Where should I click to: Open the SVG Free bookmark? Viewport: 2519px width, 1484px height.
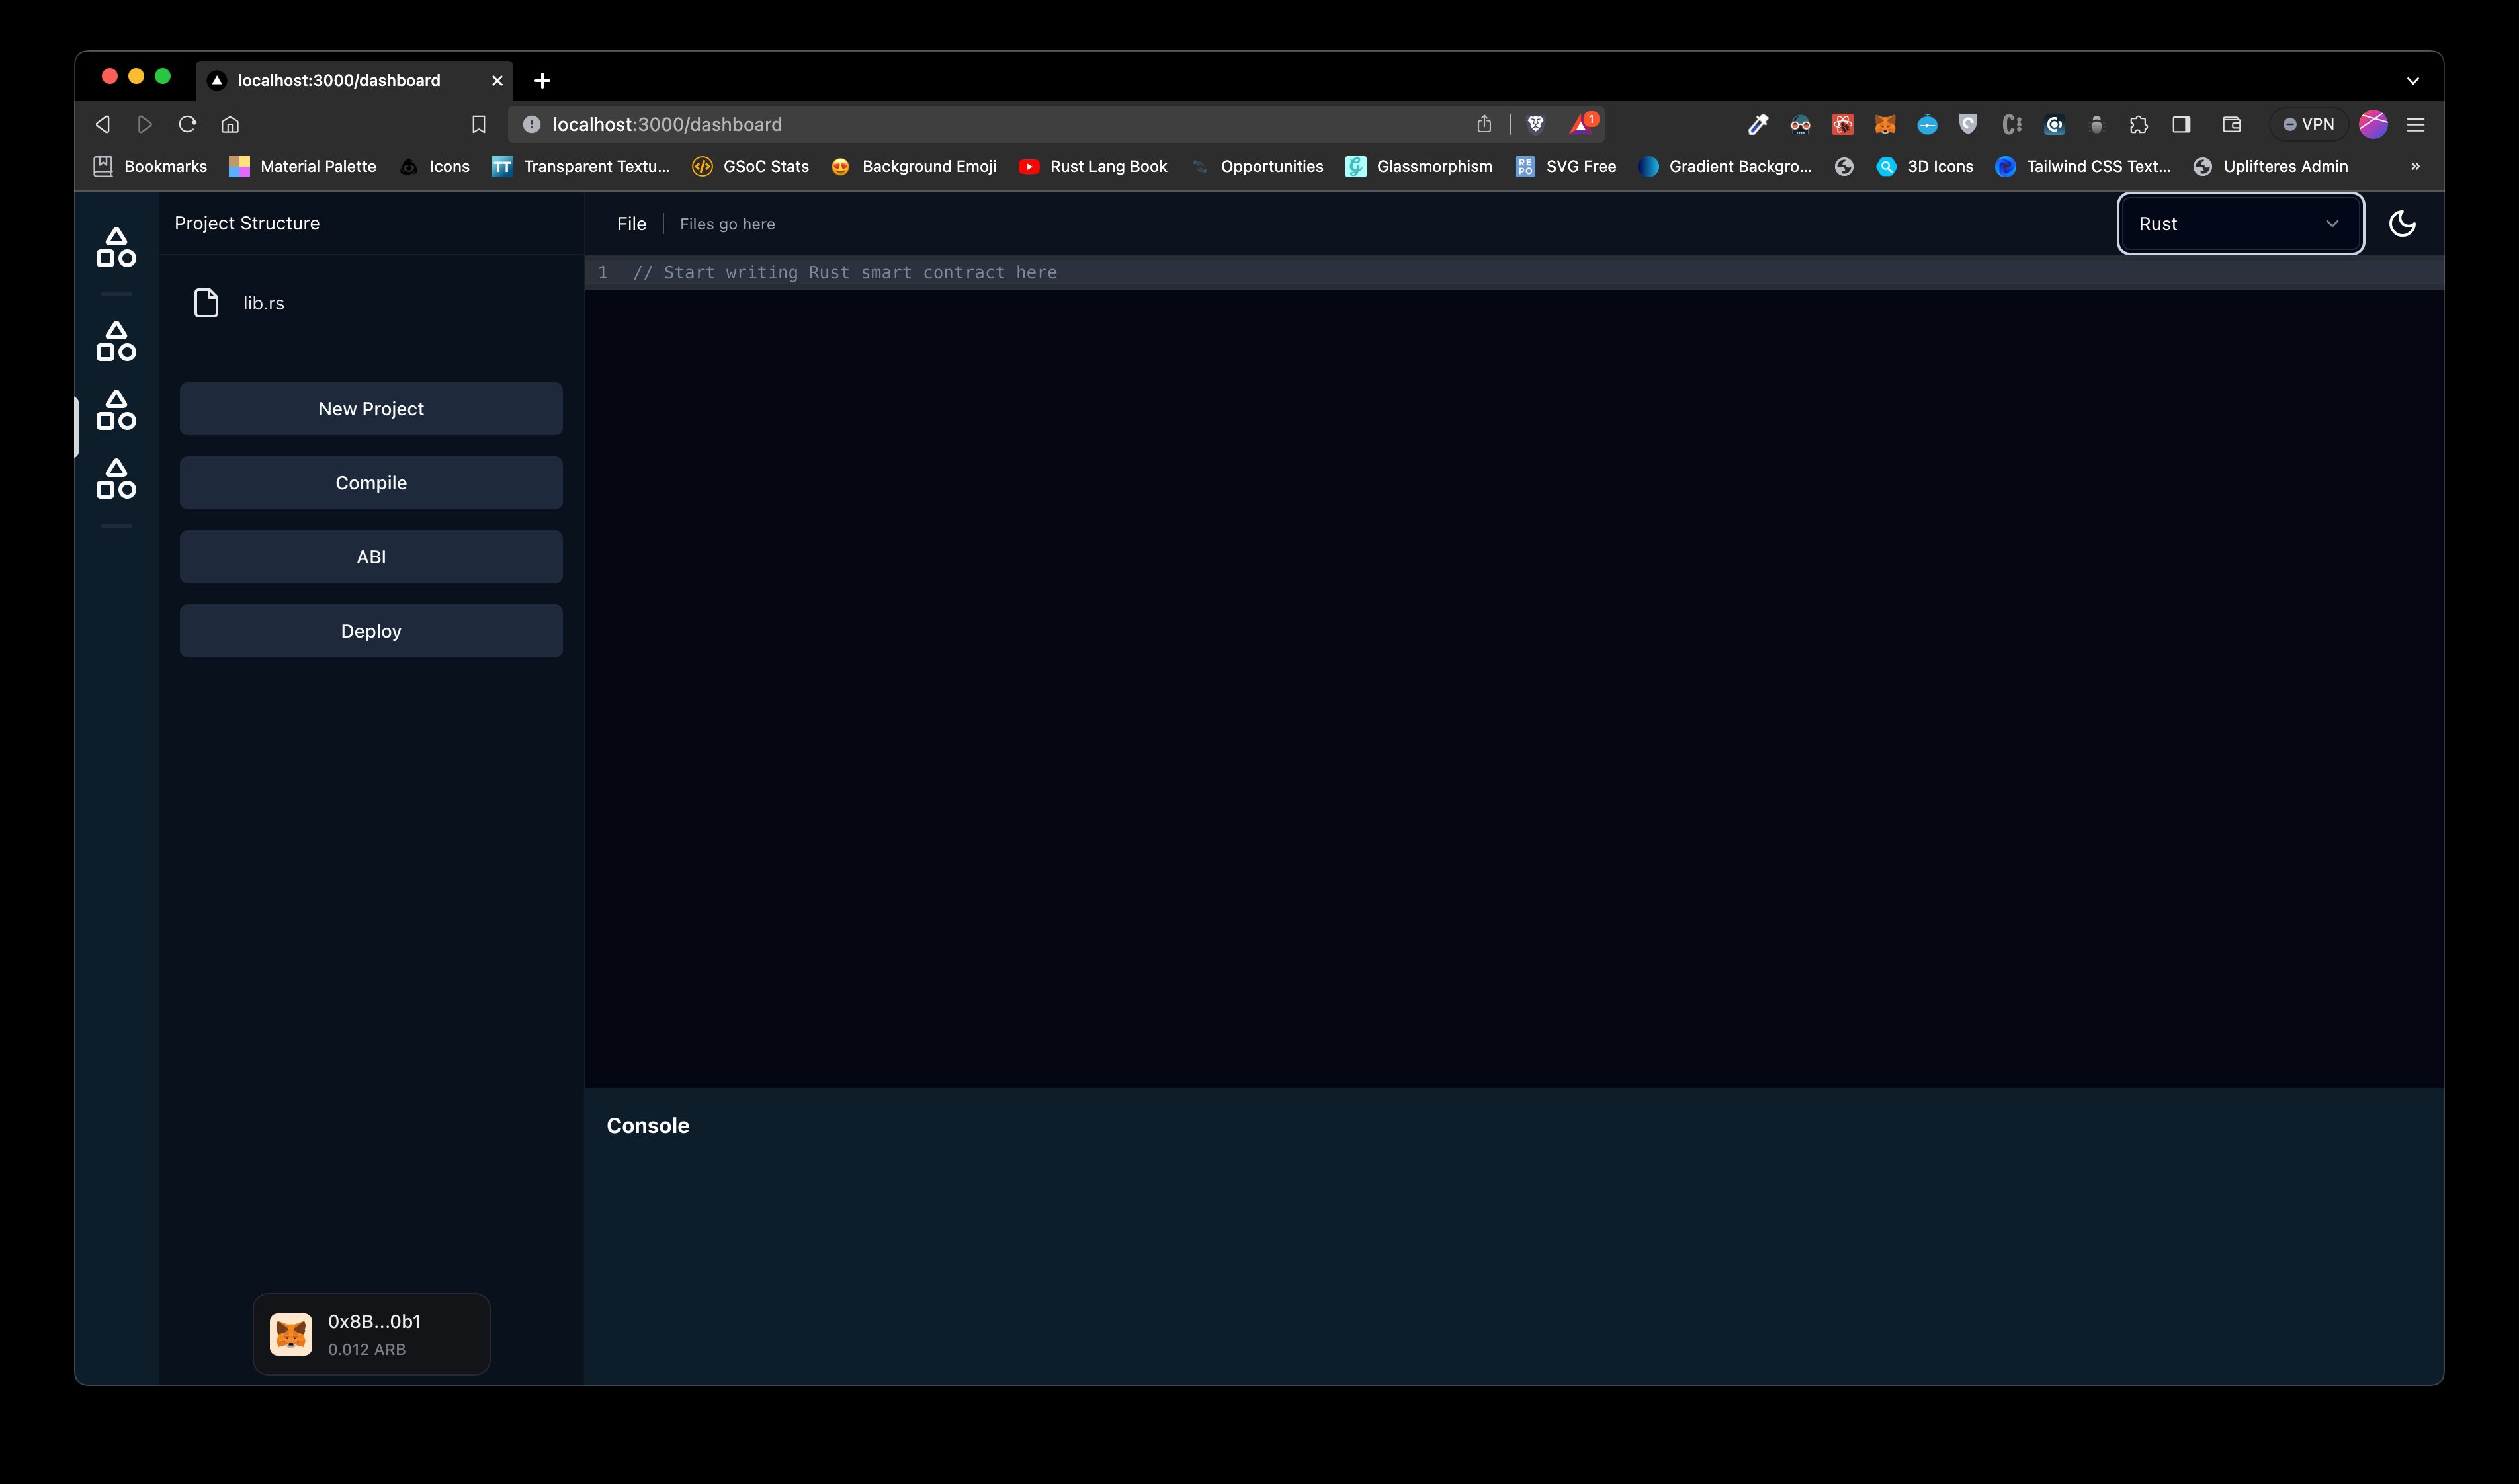point(1566,166)
